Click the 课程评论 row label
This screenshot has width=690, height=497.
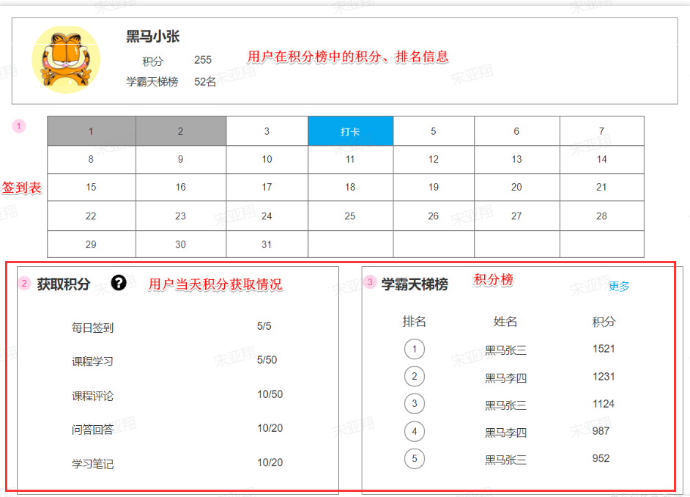pos(92,396)
